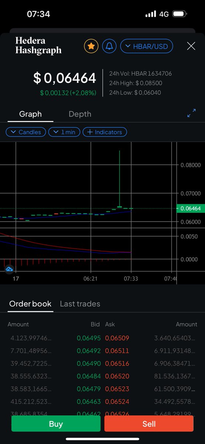Add Indicators to the chart
The width and height of the screenshot is (205, 444).
[105, 132]
